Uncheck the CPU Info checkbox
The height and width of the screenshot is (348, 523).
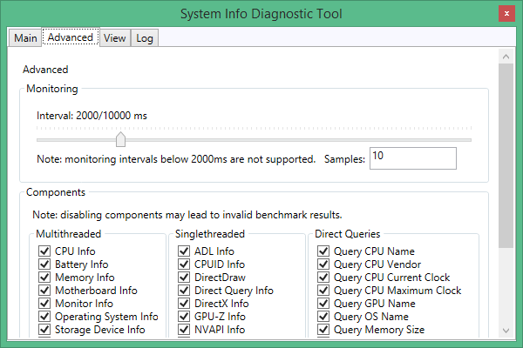click(x=44, y=251)
